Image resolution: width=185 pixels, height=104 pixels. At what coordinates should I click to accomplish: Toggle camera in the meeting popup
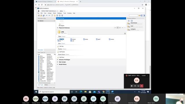click(x=132, y=86)
